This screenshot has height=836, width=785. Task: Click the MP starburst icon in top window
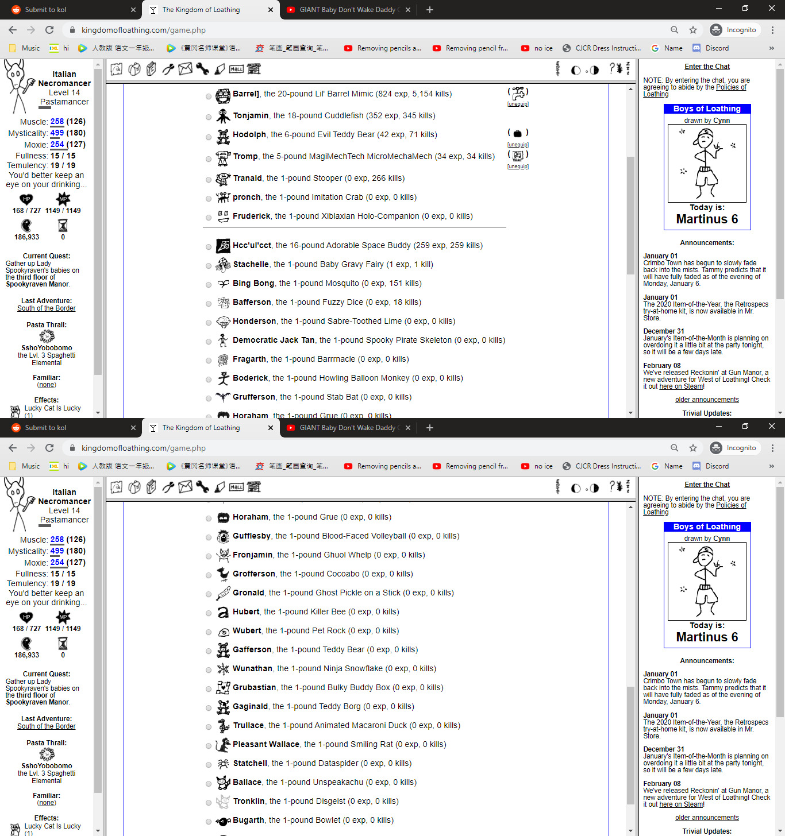[63, 199]
